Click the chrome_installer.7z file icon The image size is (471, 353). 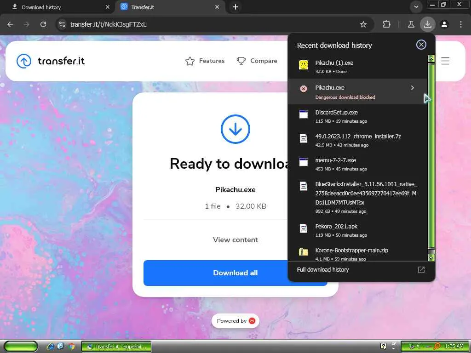coord(304,138)
